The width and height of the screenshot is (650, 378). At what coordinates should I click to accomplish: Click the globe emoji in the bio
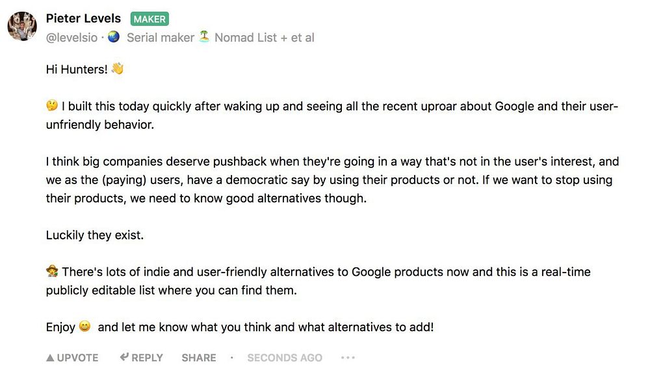click(x=114, y=37)
